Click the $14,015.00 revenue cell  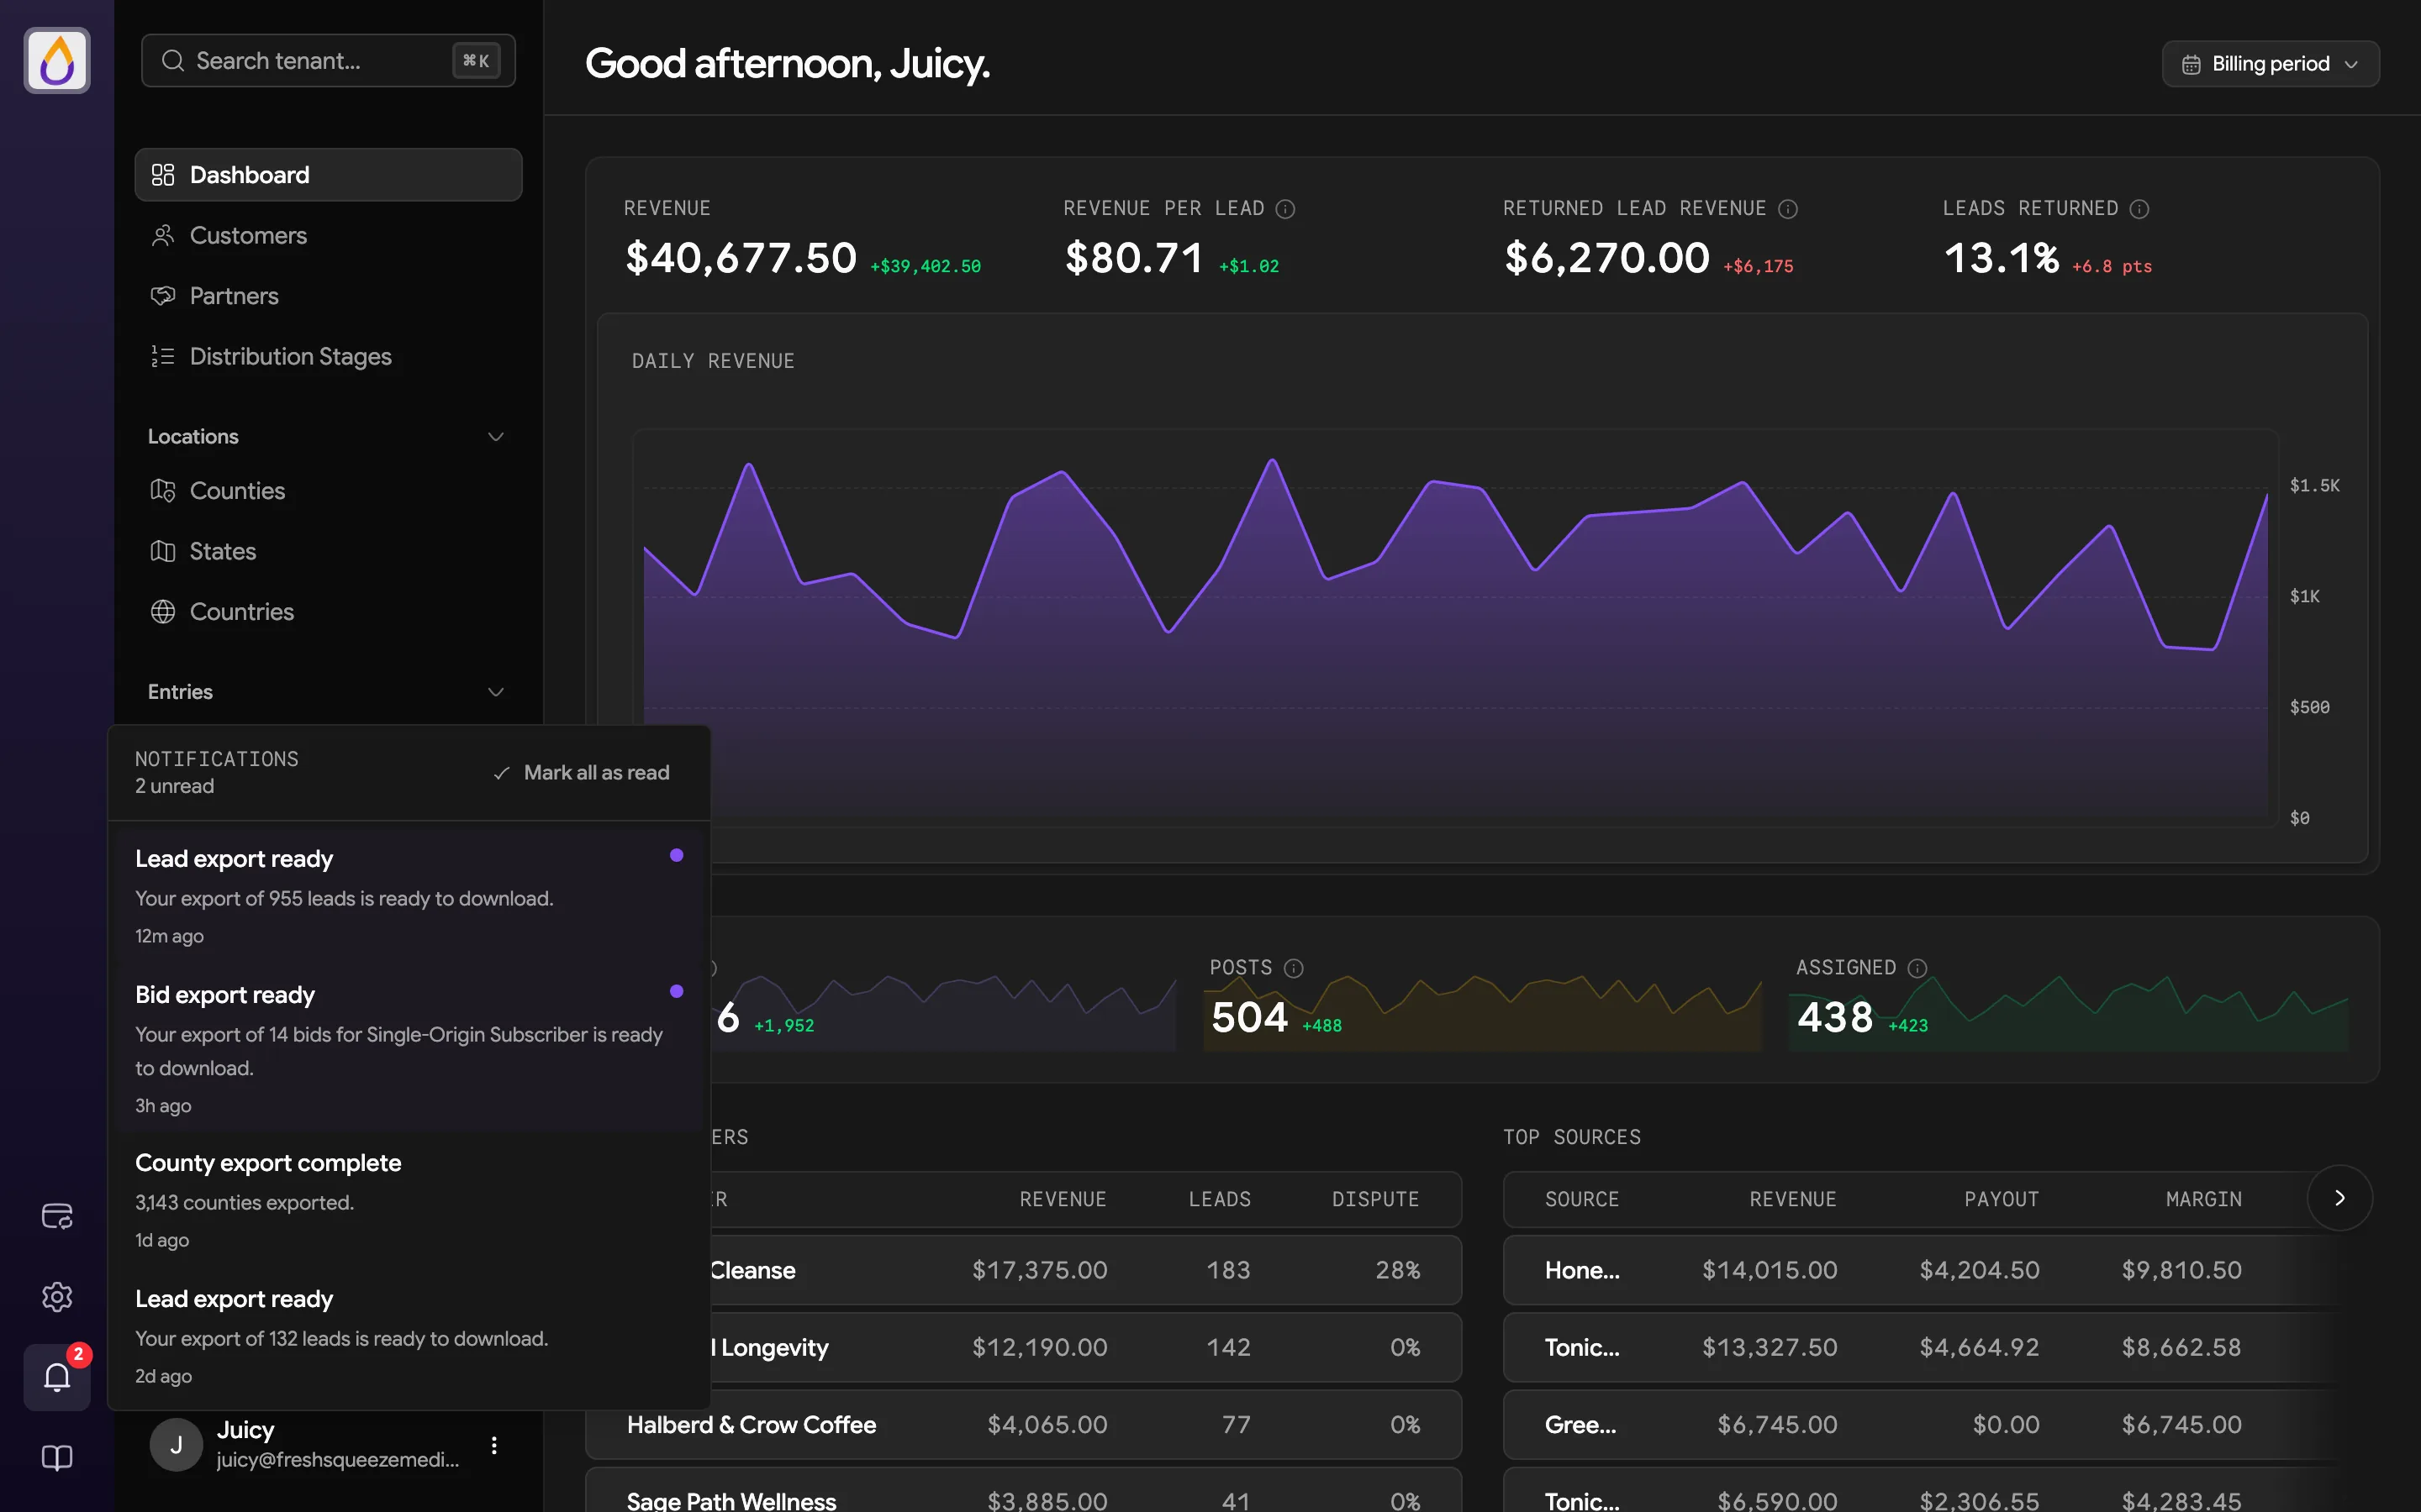[1769, 1270]
